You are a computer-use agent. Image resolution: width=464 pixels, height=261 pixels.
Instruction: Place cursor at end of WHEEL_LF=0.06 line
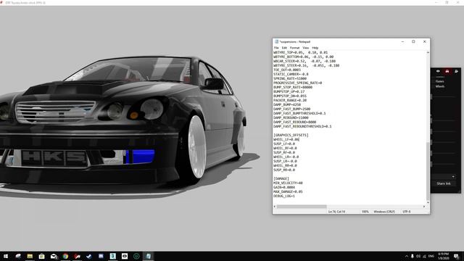pyautogui.click(x=299, y=139)
